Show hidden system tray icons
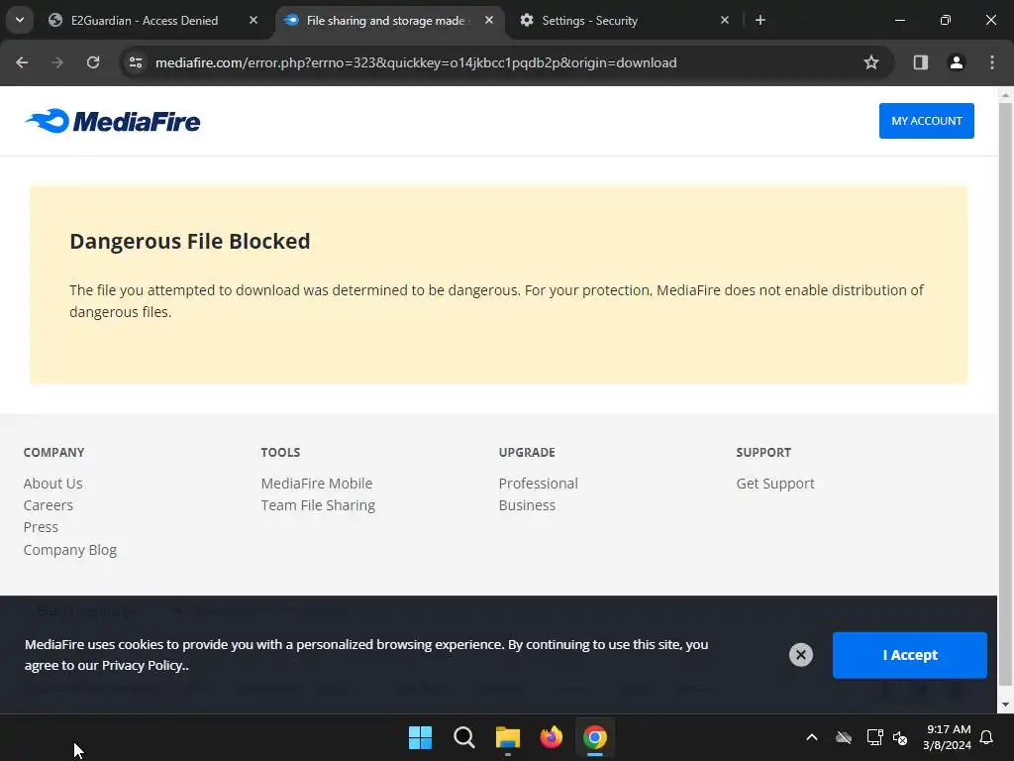The width and height of the screenshot is (1014, 761). [812, 737]
